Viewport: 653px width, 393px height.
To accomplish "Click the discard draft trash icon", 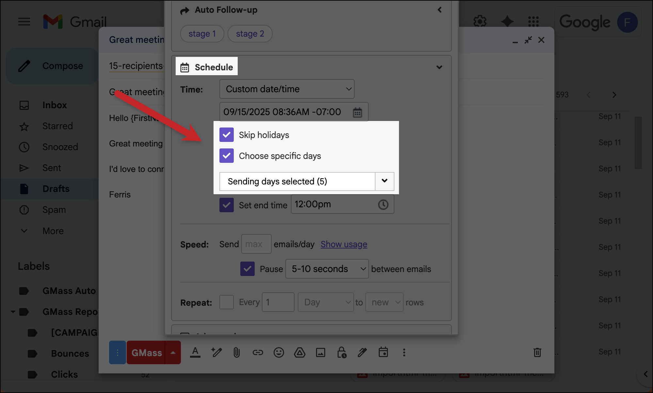I will pyautogui.click(x=537, y=352).
